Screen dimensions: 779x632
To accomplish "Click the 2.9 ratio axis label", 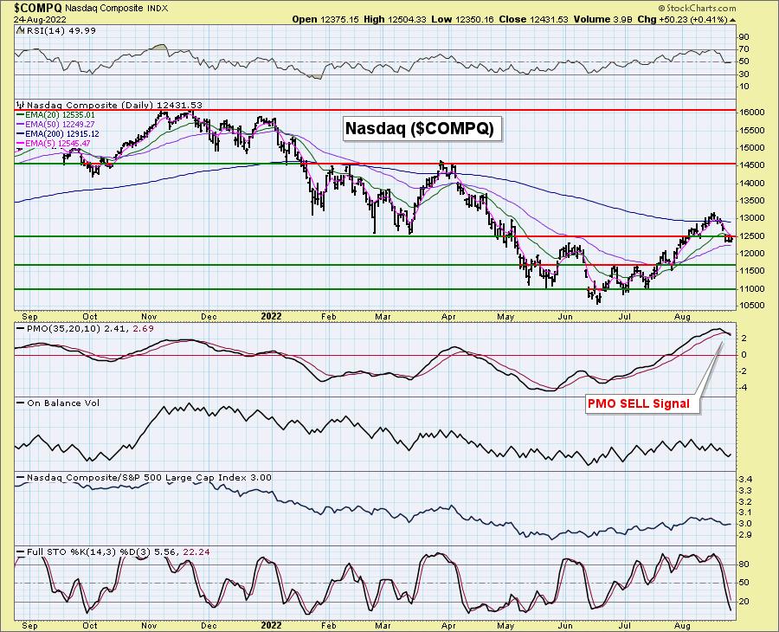I will 744,535.
